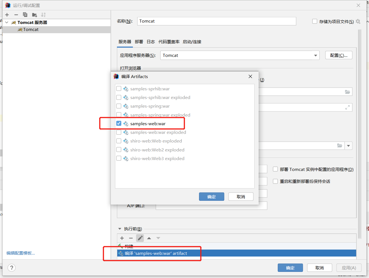Check the samples-web:war exploded artifact
The width and height of the screenshot is (369, 278).
coord(119,132)
